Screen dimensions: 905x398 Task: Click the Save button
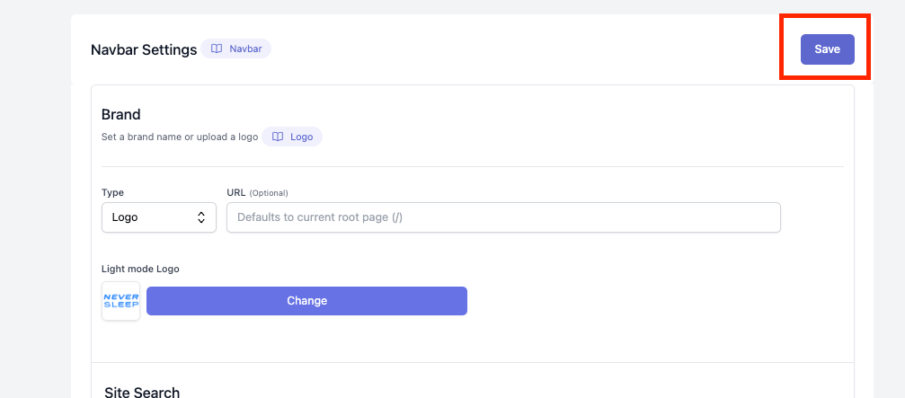827,49
